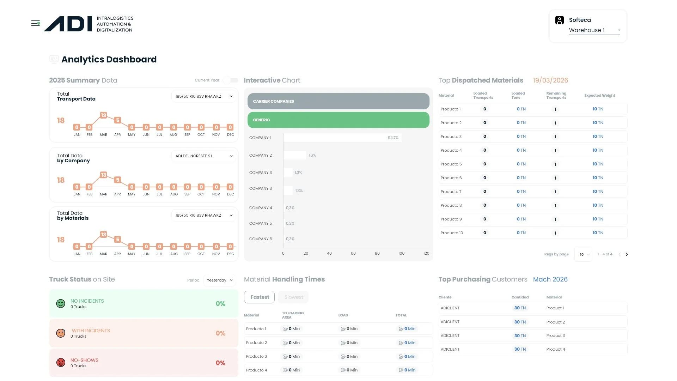Switch to the Slowest handling times tab
Image resolution: width=677 pixels, height=381 pixels.
(x=293, y=297)
